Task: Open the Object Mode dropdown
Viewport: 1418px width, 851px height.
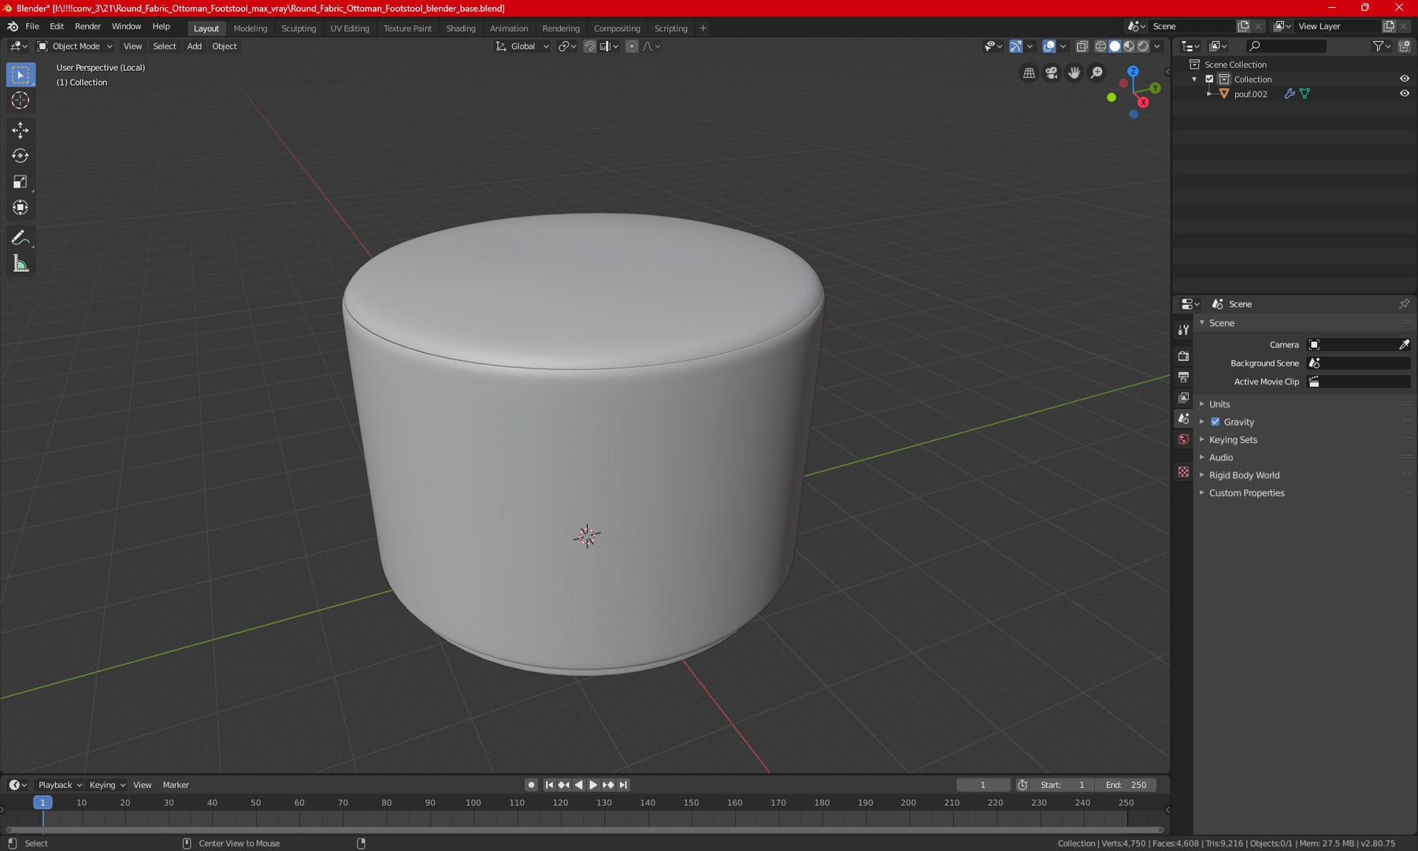Action: 76,46
